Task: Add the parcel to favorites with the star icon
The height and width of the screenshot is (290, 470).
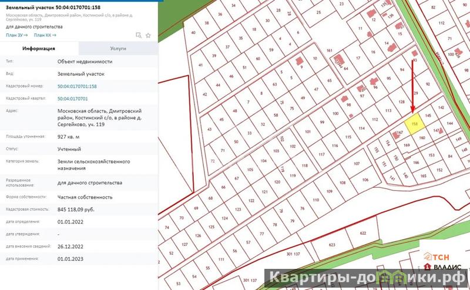Action: point(149,35)
